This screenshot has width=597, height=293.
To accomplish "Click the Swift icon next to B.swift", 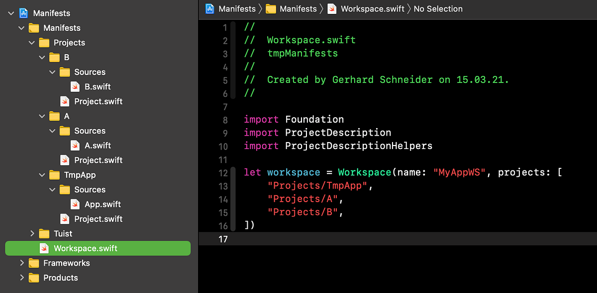I will coord(75,86).
